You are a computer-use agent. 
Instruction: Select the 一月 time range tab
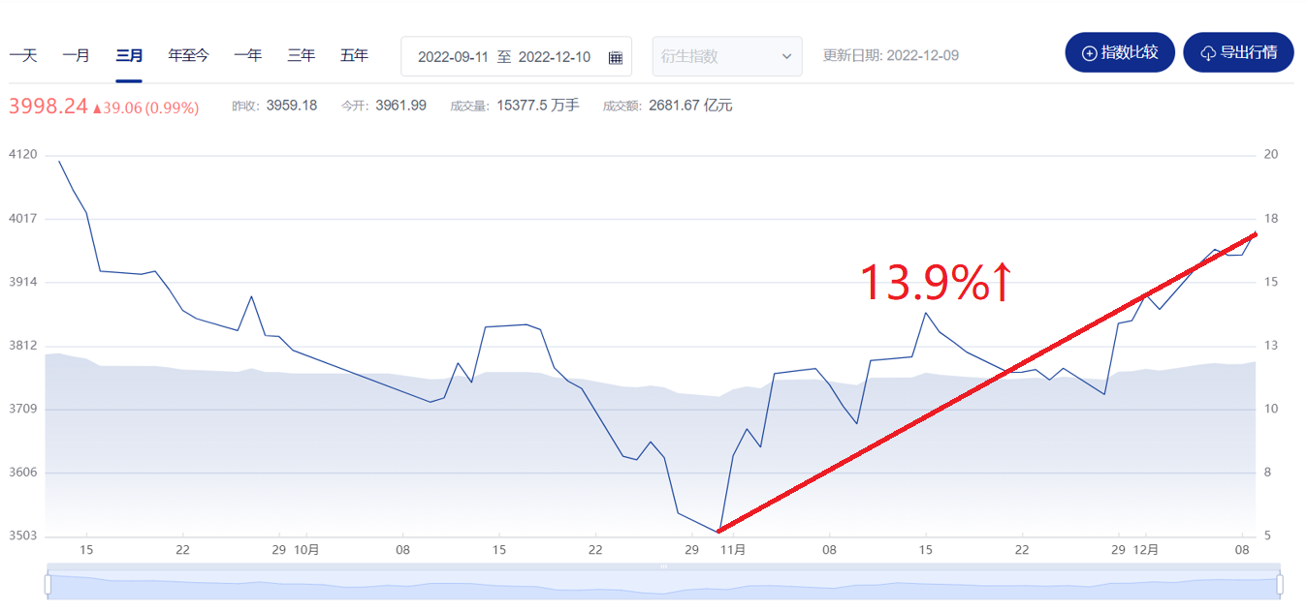pos(76,55)
